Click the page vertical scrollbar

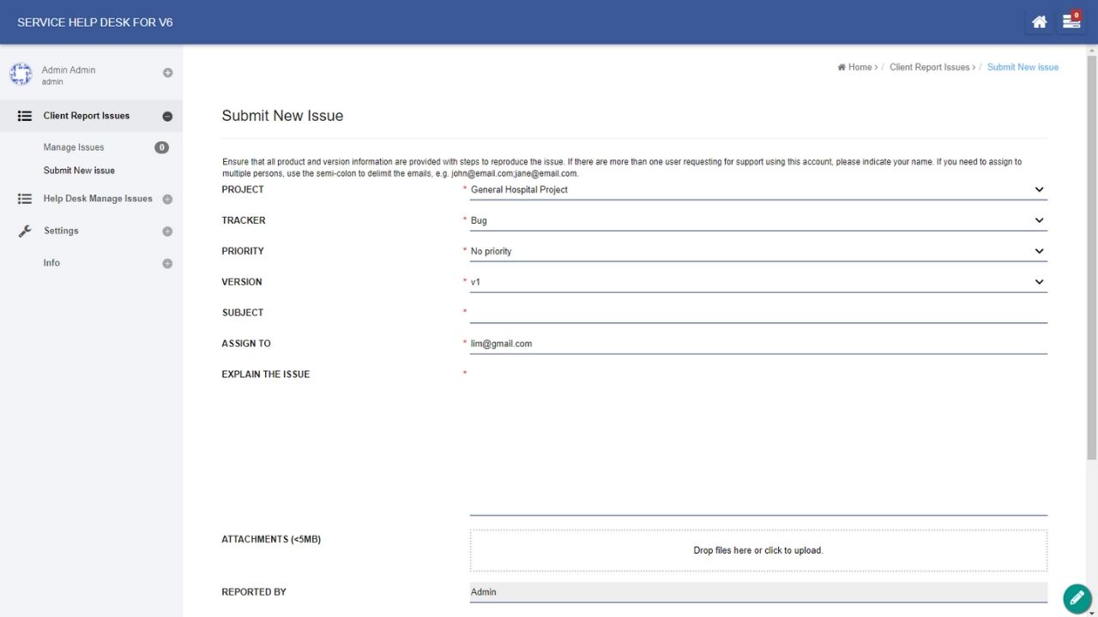pos(1092,257)
